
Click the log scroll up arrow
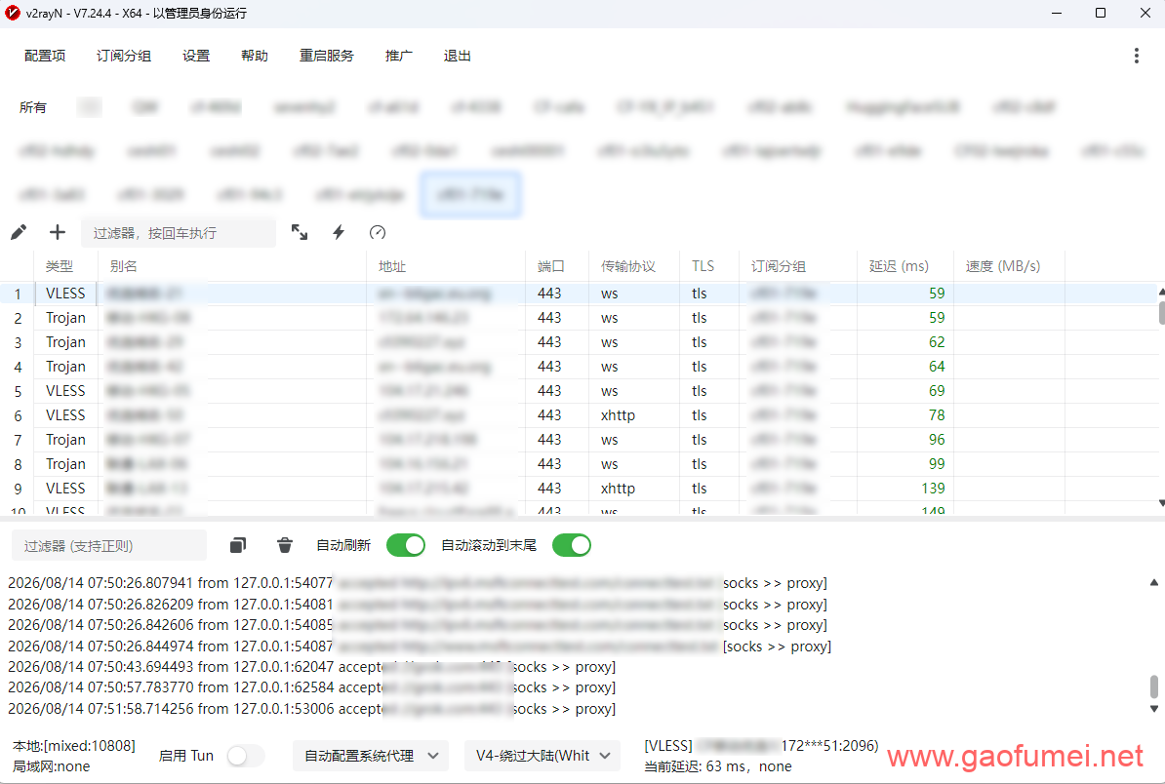tap(1154, 583)
